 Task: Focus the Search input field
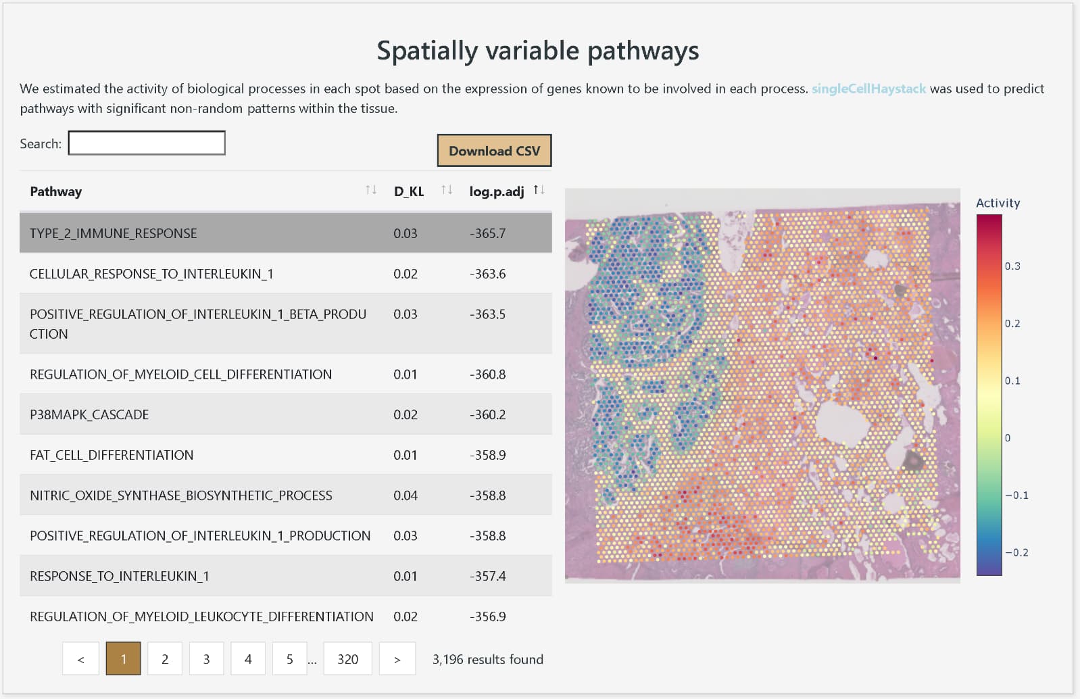tap(147, 143)
